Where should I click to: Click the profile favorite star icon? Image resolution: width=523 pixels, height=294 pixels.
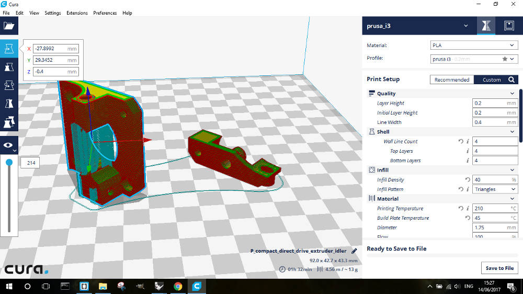[505, 59]
